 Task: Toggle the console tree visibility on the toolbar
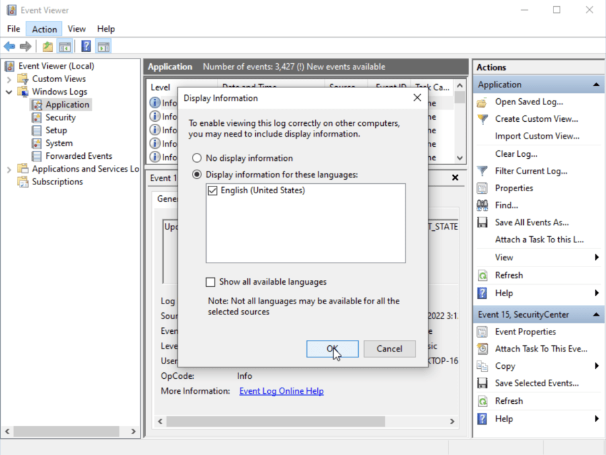(x=65, y=46)
